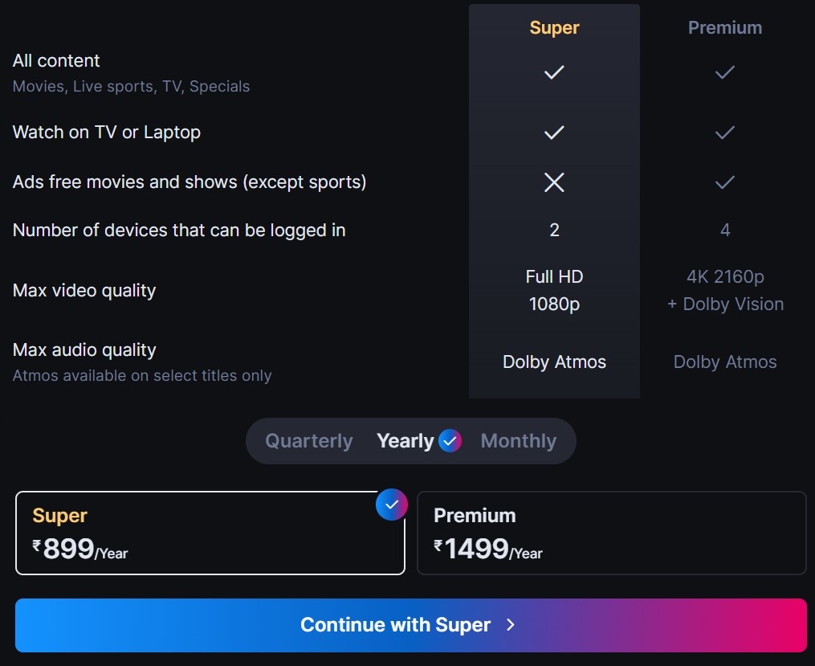Switch to Monthly billing

[519, 440]
